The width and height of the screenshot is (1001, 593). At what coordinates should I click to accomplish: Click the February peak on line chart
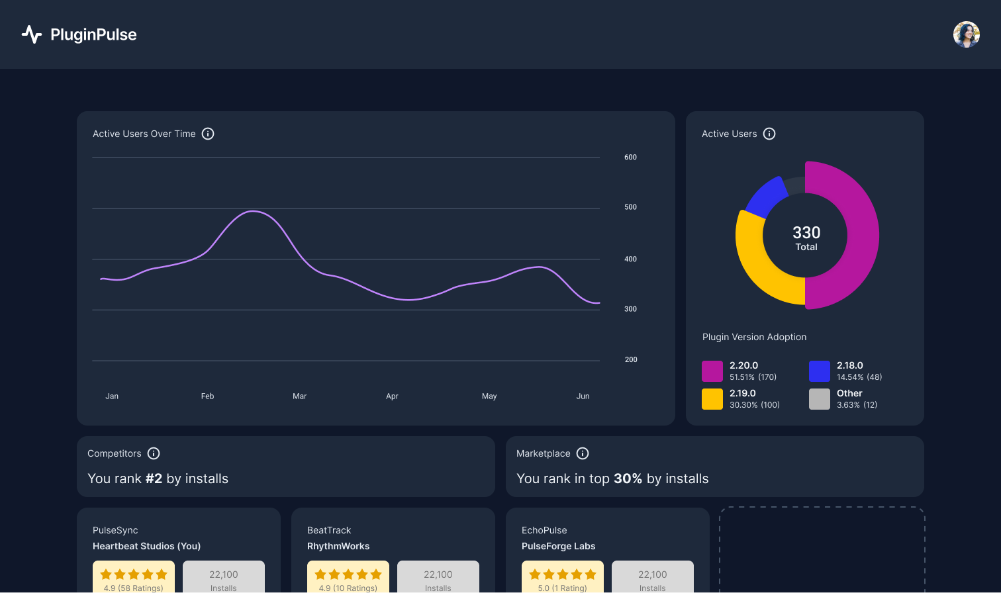252,211
